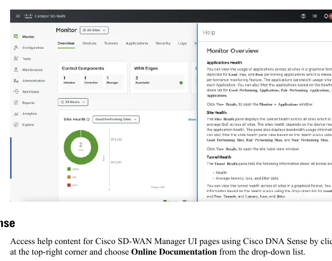This screenshot has height=261, width=332.
Task: Switch to the Logs tab
Action: click(182, 43)
